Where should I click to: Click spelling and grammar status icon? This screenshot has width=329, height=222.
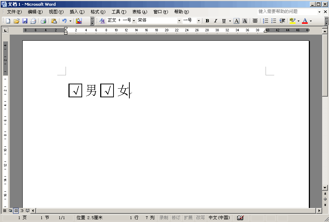pos(240,218)
